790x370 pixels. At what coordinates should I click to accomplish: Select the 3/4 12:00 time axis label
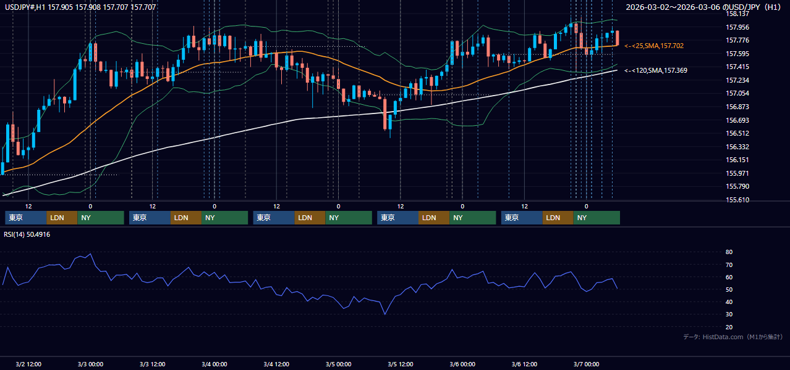(276, 364)
